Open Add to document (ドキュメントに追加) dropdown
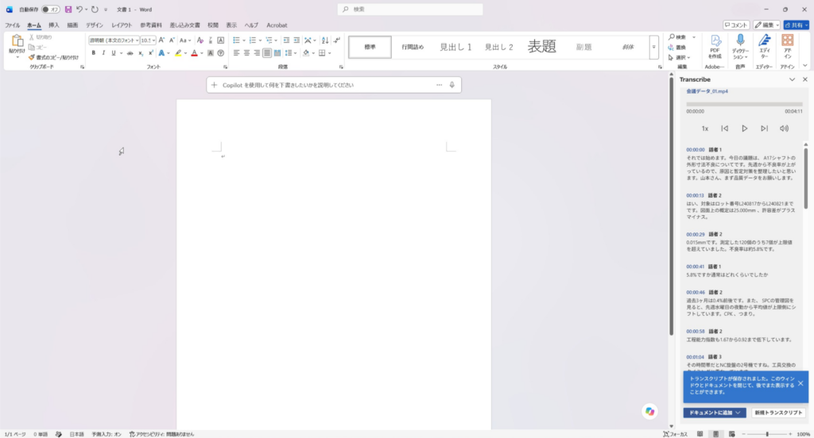Screen dimensions: 814x438 (x=715, y=413)
